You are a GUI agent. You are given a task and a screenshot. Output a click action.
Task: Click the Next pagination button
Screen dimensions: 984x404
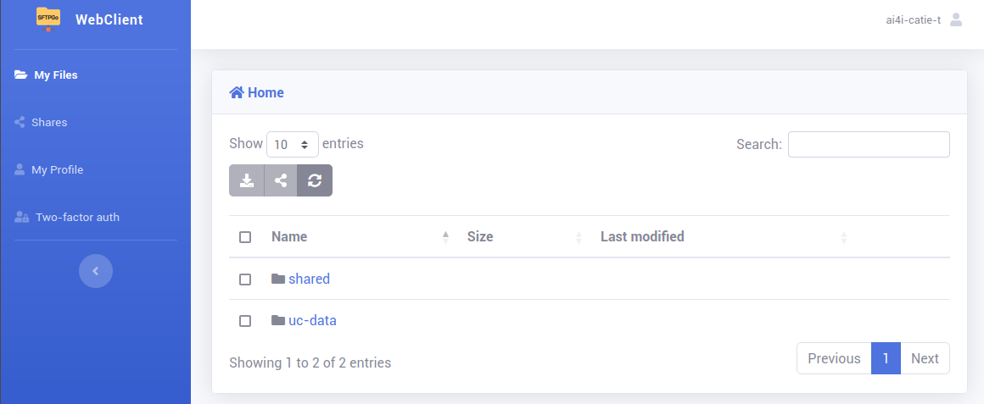tap(925, 358)
